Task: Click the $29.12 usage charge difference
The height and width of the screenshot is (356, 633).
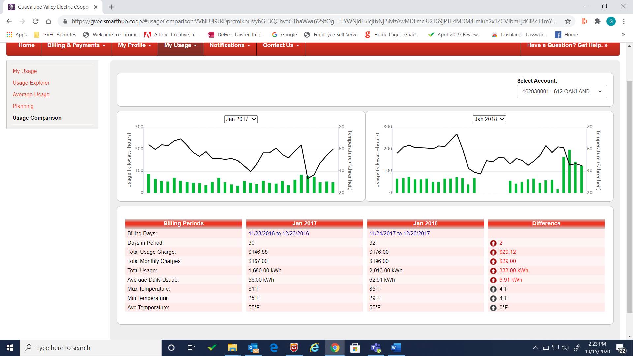Action: (507, 252)
